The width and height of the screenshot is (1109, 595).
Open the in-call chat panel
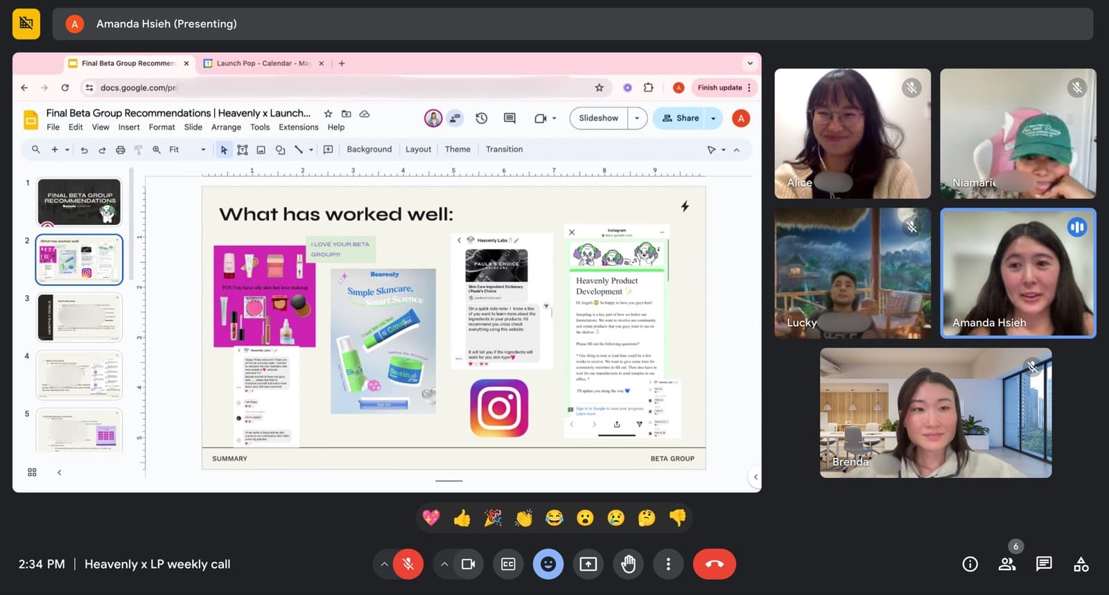[1044, 564]
